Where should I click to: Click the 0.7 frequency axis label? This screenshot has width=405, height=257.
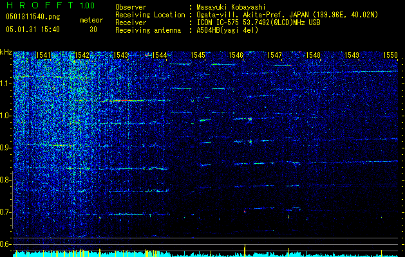6,212
